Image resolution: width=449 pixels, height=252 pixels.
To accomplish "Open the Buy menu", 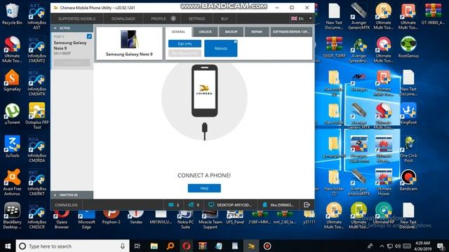I will point(224,19).
